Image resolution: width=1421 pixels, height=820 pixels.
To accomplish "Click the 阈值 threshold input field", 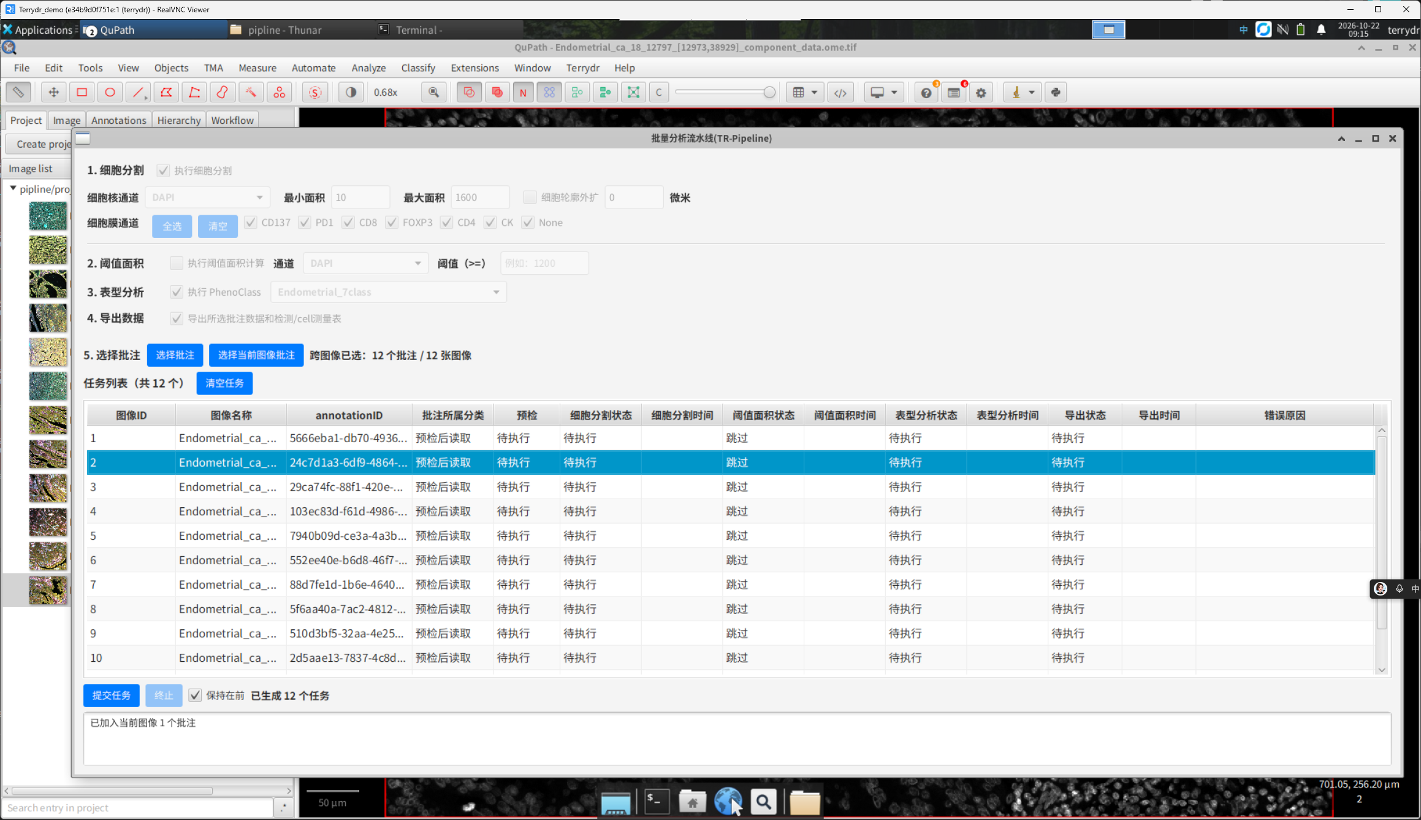I will (544, 263).
